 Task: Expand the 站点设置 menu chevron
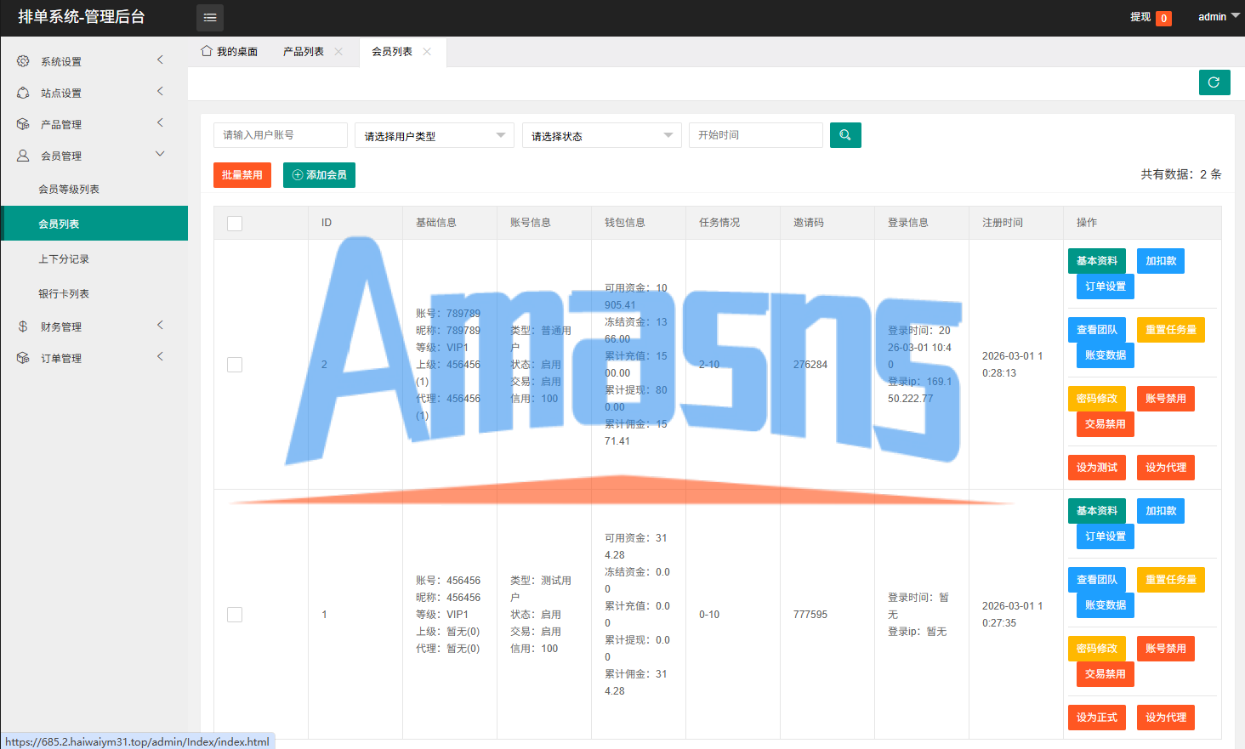pos(160,91)
